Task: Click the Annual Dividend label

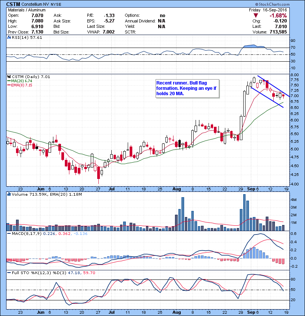Action: [140, 21]
